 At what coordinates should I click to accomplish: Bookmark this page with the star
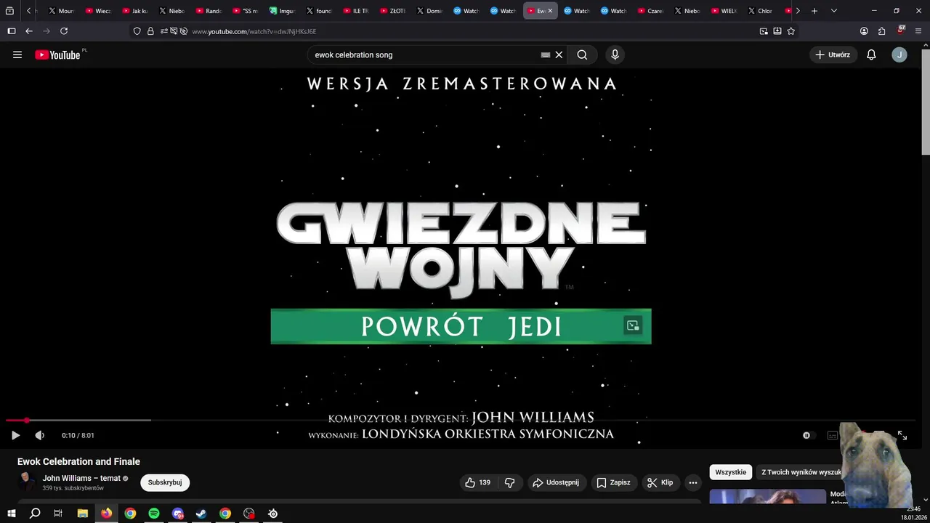tap(790, 31)
